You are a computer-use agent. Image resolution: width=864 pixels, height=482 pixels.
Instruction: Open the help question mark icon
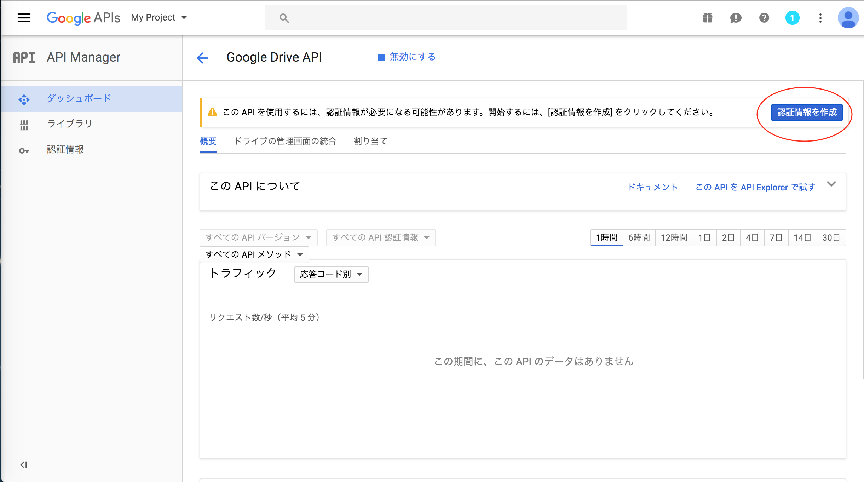(x=764, y=18)
